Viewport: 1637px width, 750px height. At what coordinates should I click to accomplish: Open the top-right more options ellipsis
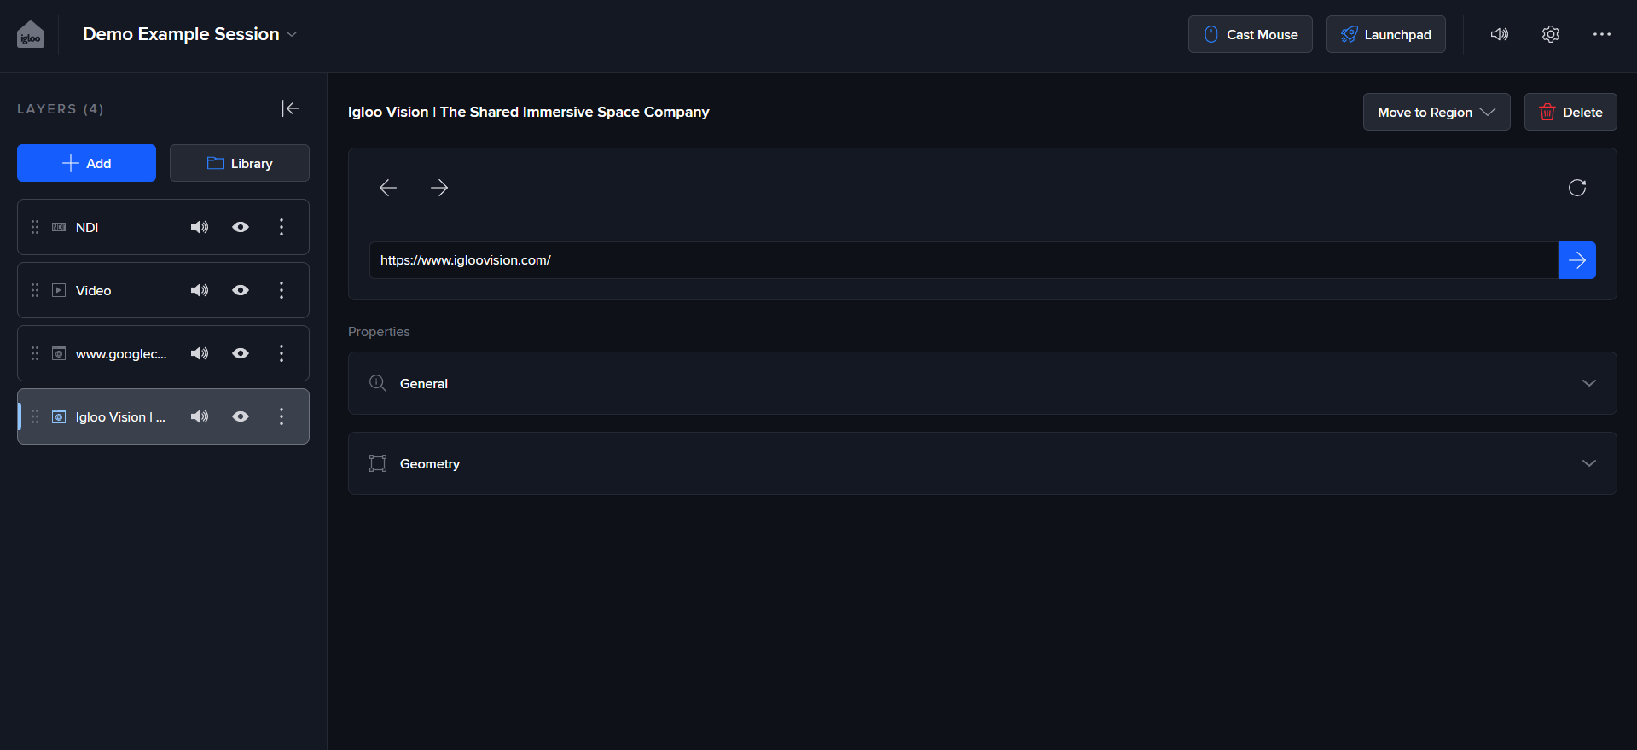(1601, 34)
